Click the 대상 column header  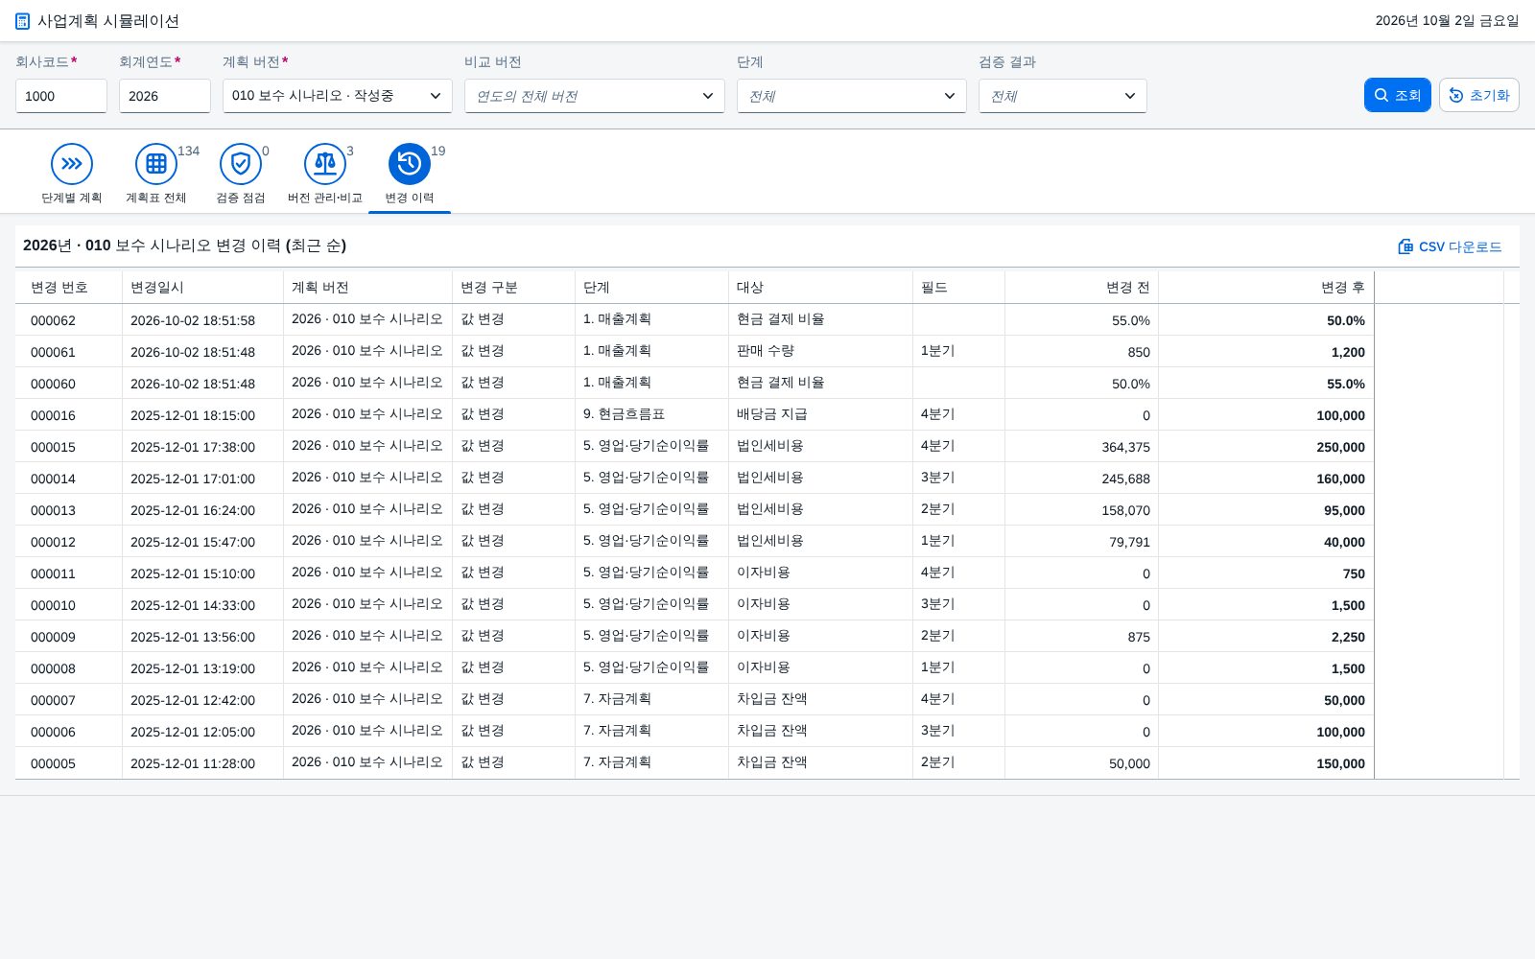[821, 288]
